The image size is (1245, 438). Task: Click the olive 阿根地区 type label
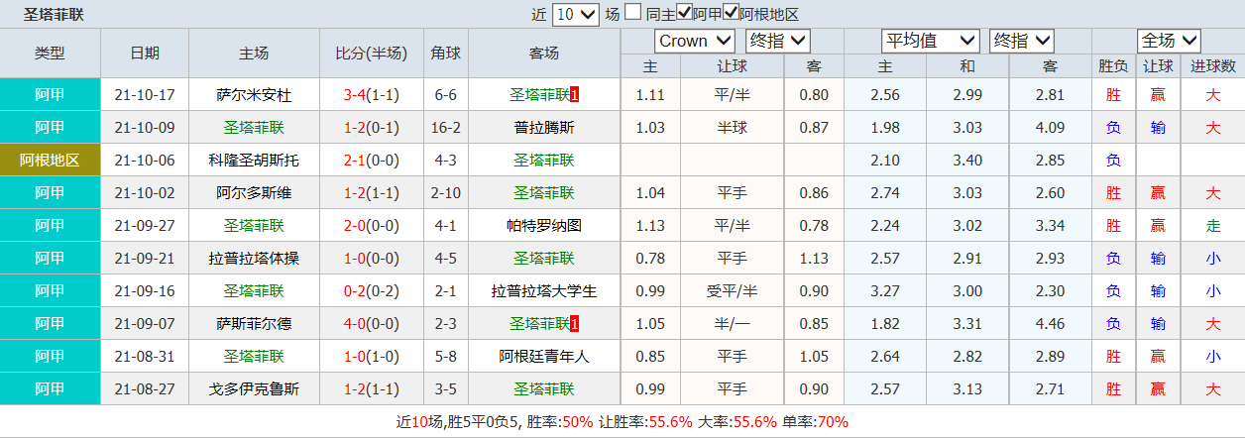click(50, 161)
